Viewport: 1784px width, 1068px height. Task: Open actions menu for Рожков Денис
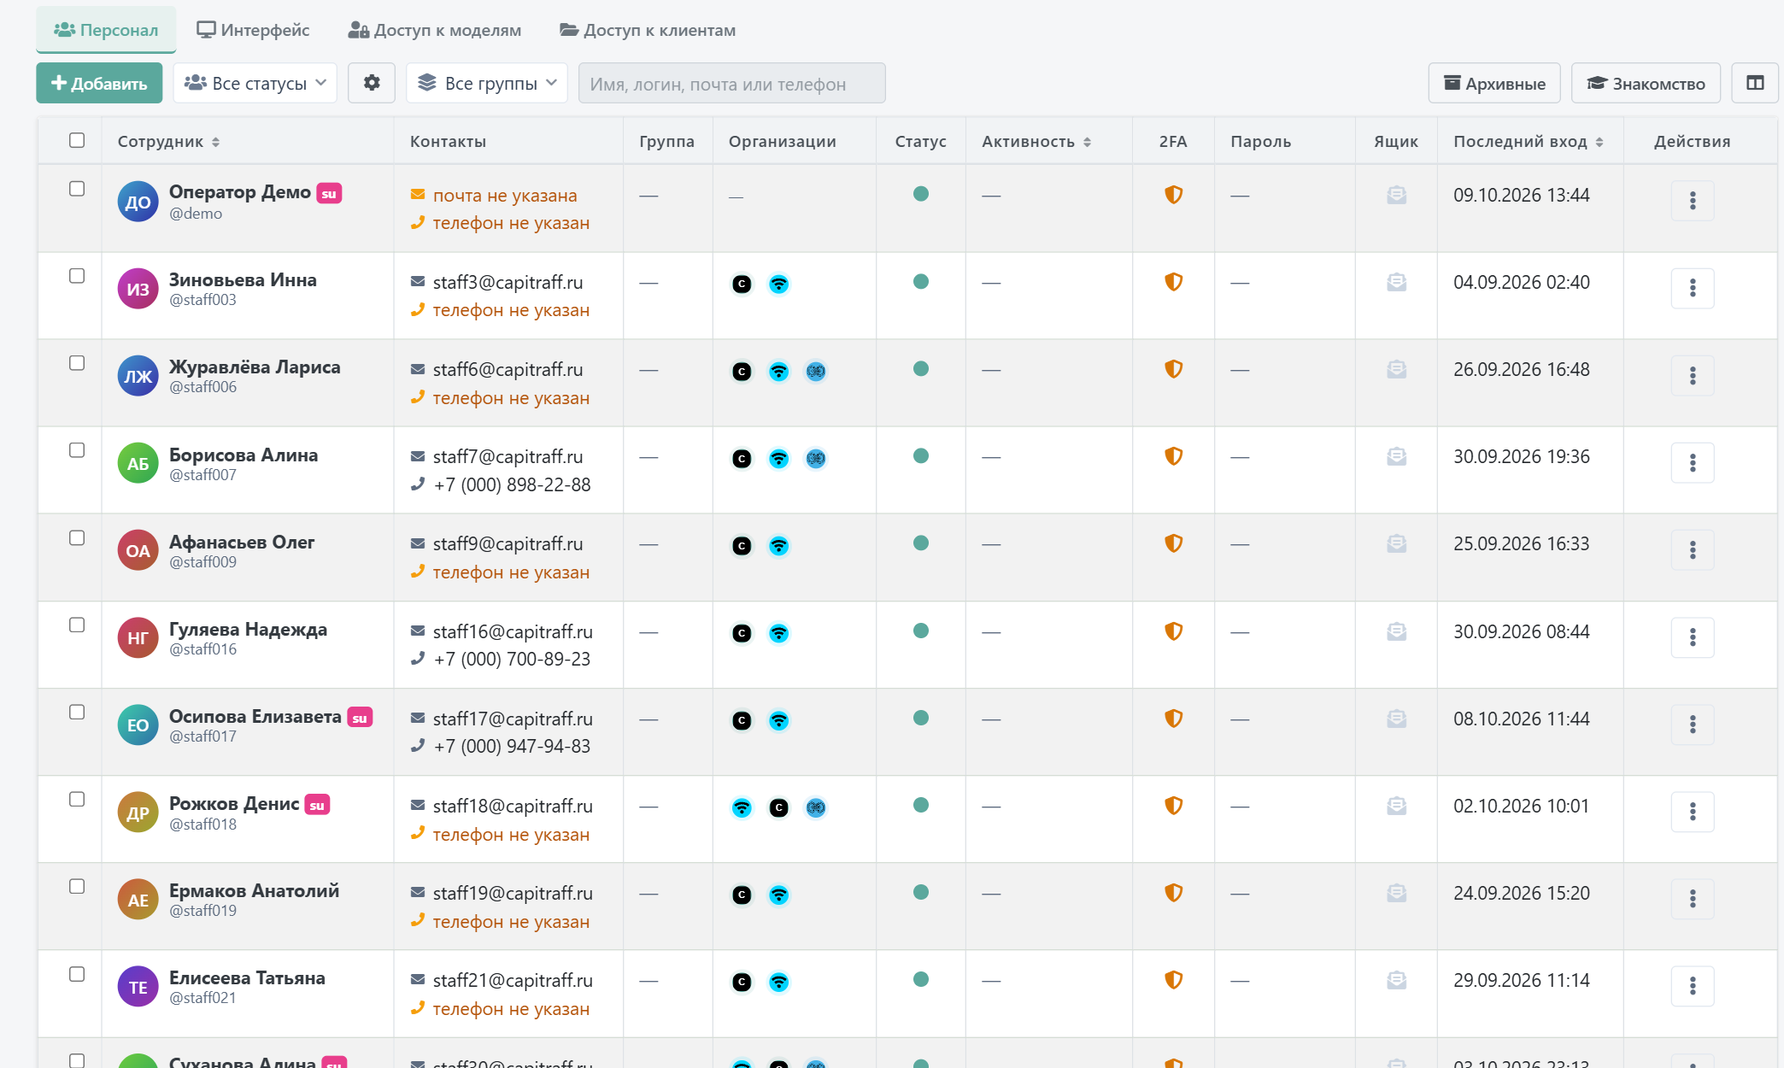[1693, 811]
